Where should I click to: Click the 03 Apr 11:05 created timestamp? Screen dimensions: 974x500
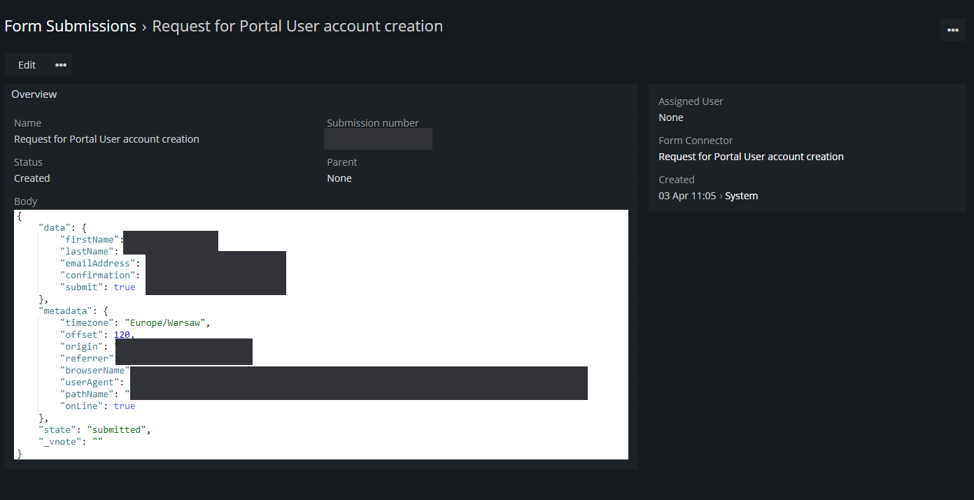[x=687, y=196]
